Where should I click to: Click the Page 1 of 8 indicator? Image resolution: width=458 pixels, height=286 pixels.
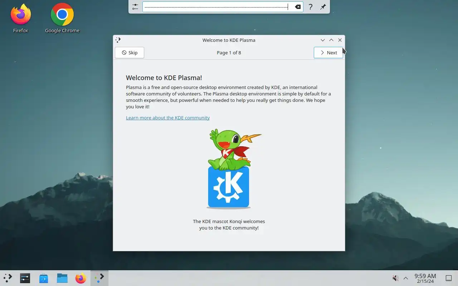pyautogui.click(x=229, y=53)
